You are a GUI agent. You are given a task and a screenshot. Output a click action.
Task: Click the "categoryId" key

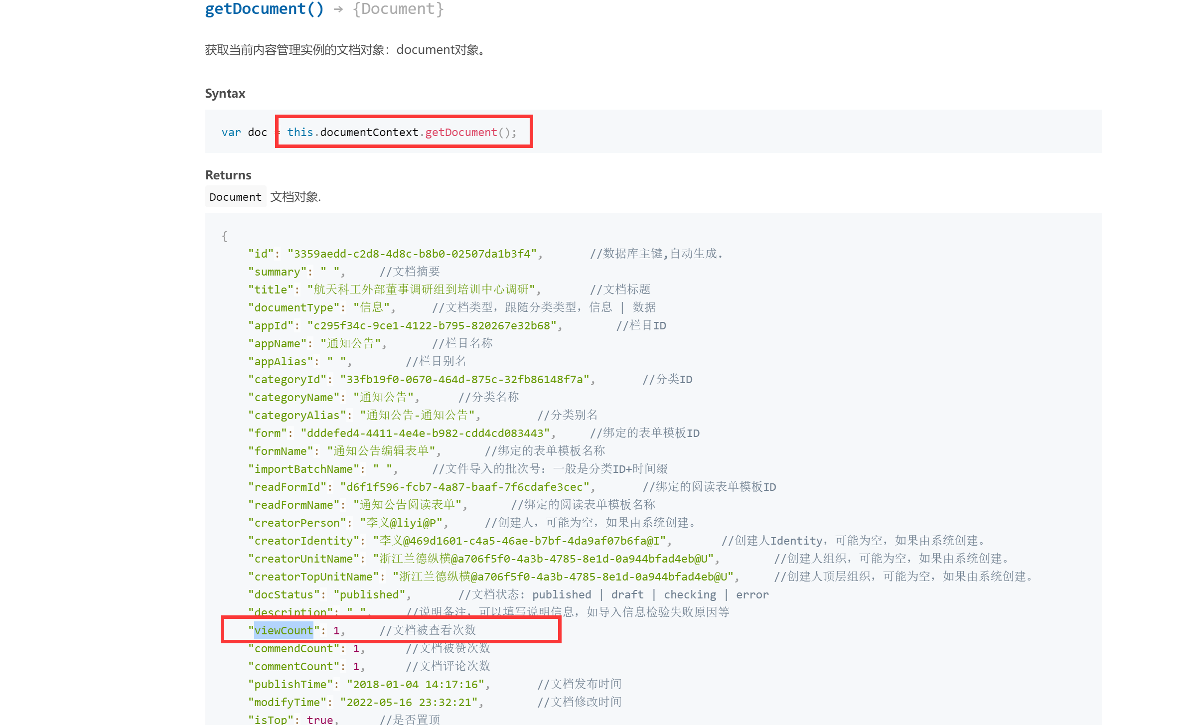[287, 380]
